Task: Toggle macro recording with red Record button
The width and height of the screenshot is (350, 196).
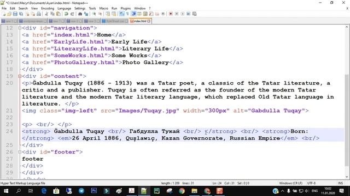Action: [x=171, y=14]
